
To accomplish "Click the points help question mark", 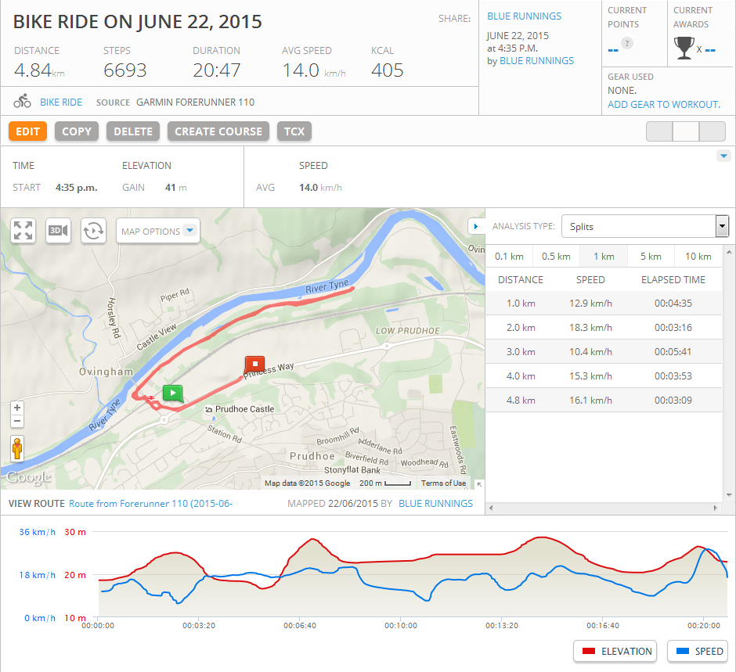I will [626, 43].
